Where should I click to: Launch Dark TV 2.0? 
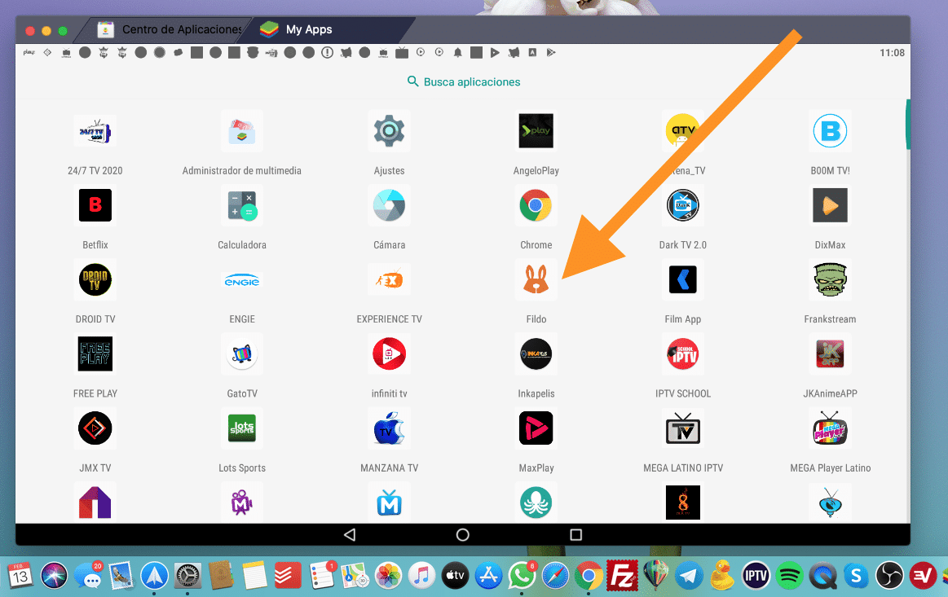683,205
